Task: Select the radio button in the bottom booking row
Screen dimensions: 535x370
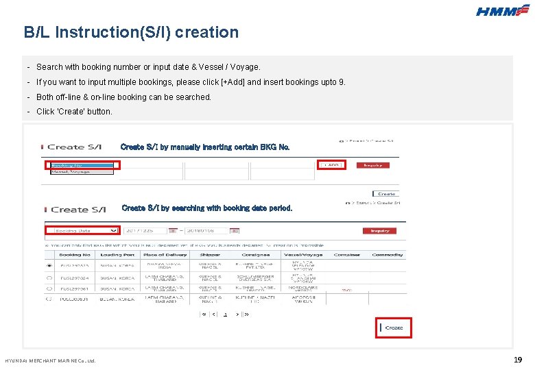Action: [49, 299]
